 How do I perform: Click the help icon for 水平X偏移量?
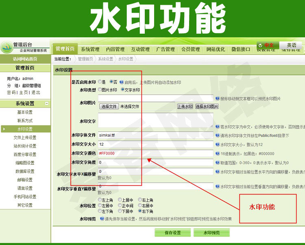[218, 172]
